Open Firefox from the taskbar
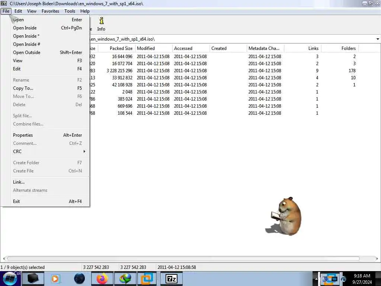The height and width of the screenshot is (286, 381). 102,279
